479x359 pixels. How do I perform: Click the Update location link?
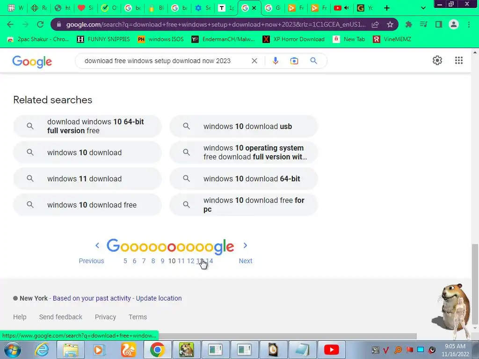pyautogui.click(x=159, y=298)
